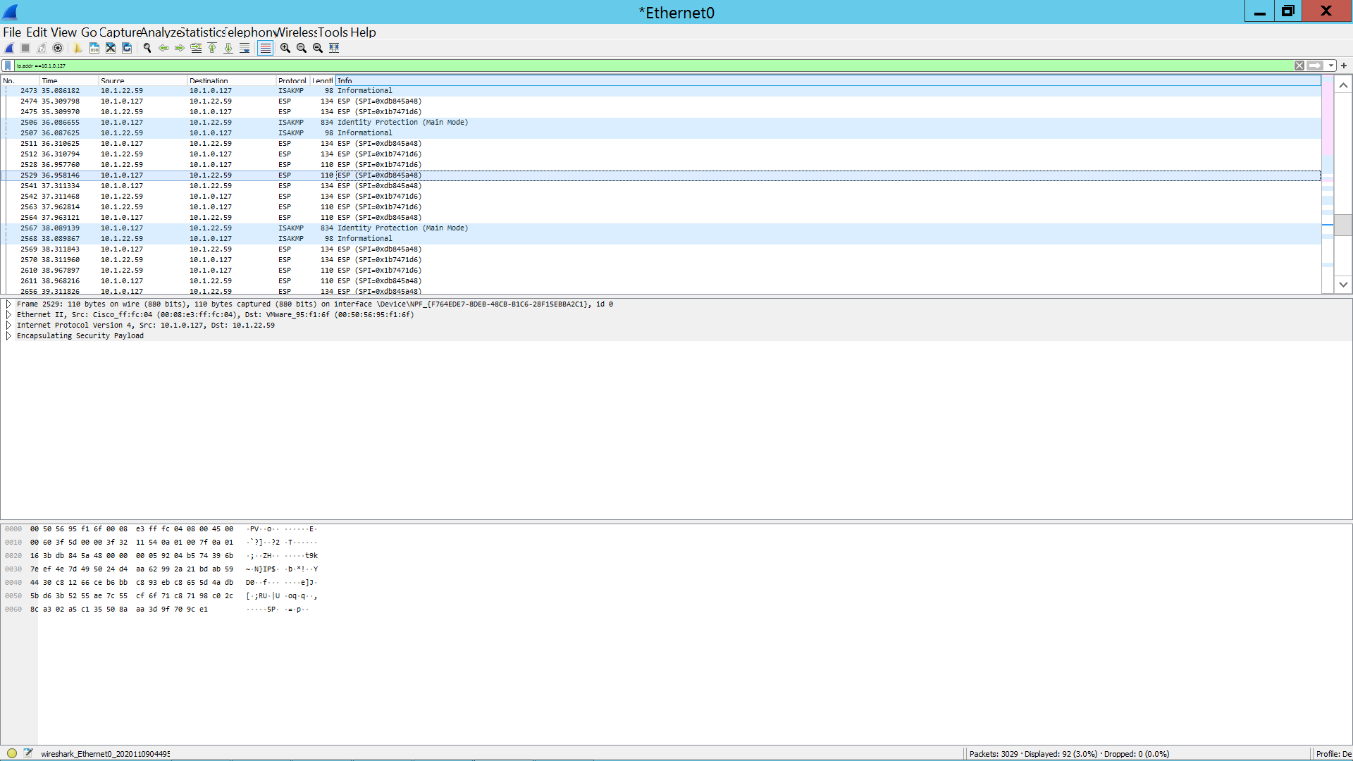This screenshot has height=761, width=1353.
Task: Toggle auto scroll during live capture
Action: [245, 48]
